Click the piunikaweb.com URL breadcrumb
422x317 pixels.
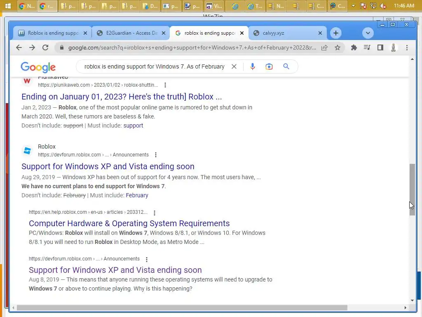[98, 85]
